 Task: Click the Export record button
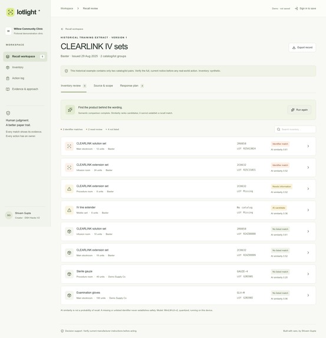pyautogui.click(x=302, y=47)
